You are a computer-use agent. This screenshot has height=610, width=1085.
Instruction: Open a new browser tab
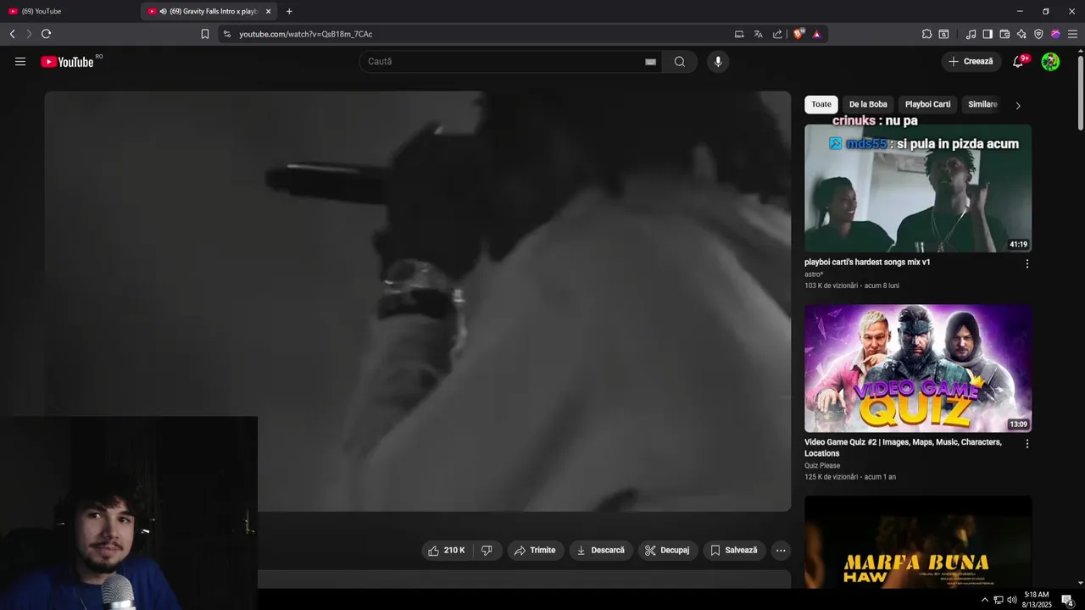pyautogui.click(x=289, y=12)
